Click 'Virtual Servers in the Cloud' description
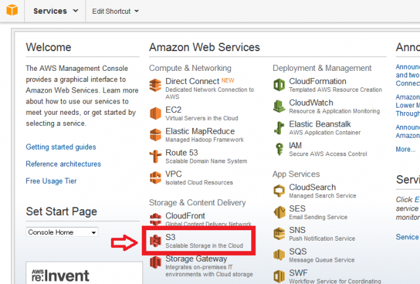This screenshot has width=420, height=284. coord(201,118)
